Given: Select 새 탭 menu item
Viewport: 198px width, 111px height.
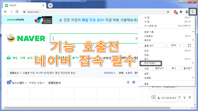Looking at the screenshot, I should tap(166, 18).
